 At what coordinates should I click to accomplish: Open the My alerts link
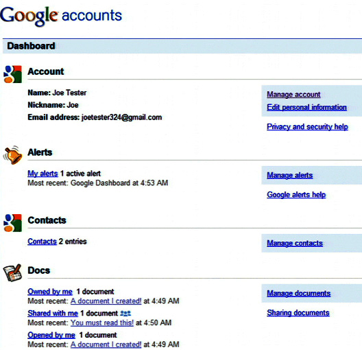coord(43,174)
